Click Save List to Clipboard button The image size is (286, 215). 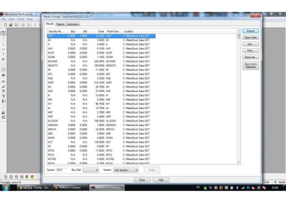(251, 66)
